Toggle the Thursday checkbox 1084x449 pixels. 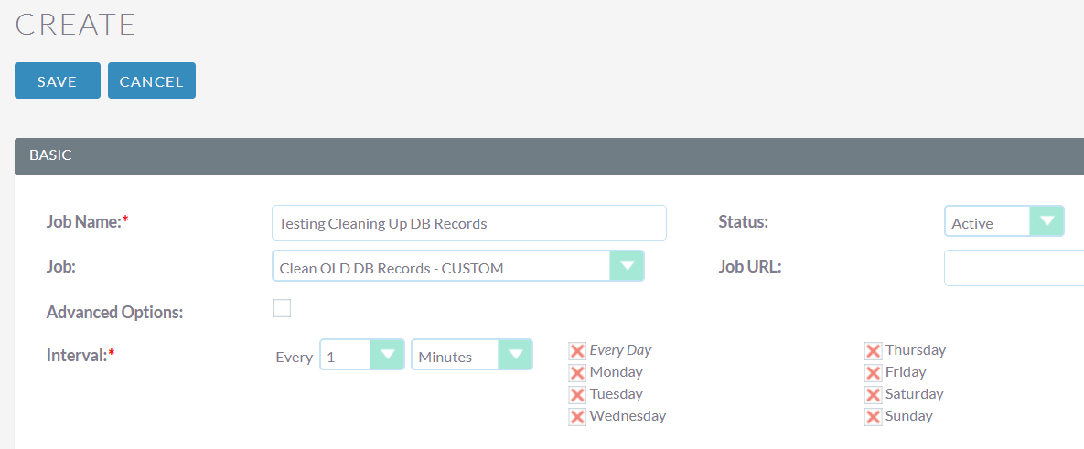pos(873,351)
